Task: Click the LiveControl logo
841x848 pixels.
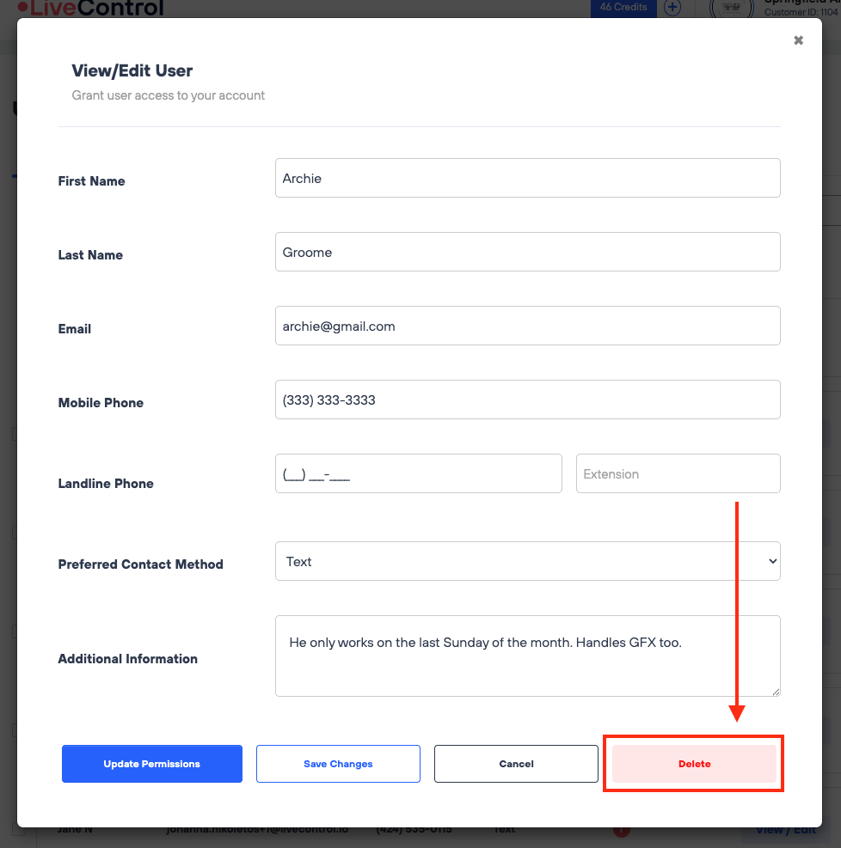Action: click(91, 9)
